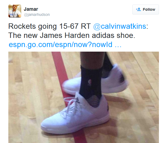Image resolution: width=167 pixels, height=143 pixels.
Task: Click the add-person icon in Follow button
Action: 138,9
